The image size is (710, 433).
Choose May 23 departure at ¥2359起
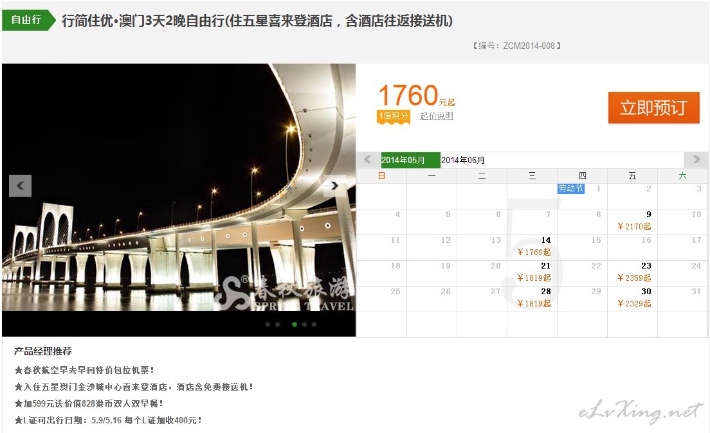click(x=632, y=273)
